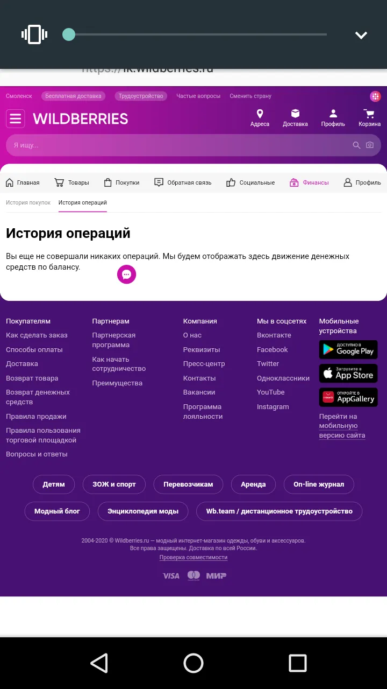Go to Финансы tab
The width and height of the screenshot is (387, 689).
tap(309, 182)
